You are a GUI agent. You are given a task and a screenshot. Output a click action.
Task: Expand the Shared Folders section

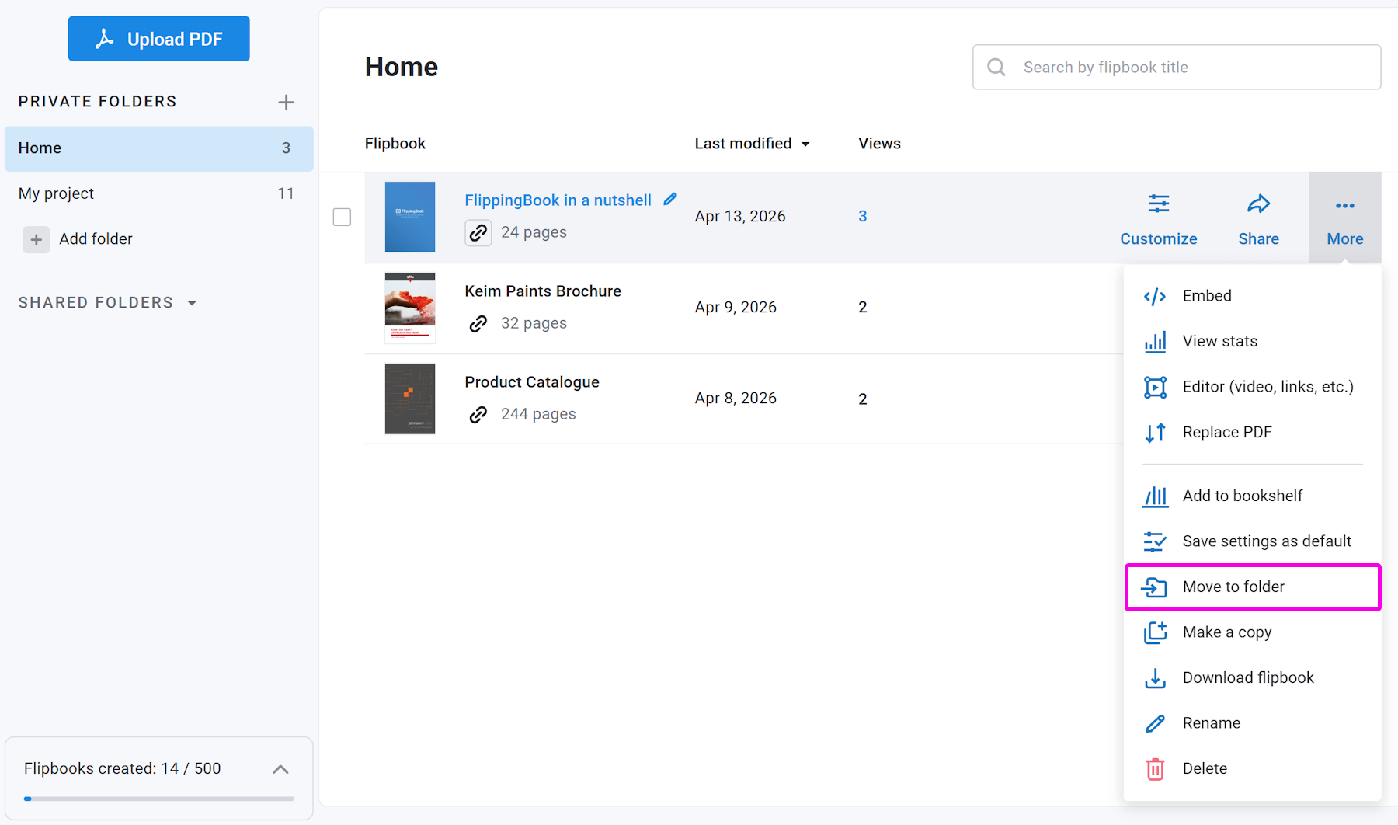click(192, 303)
